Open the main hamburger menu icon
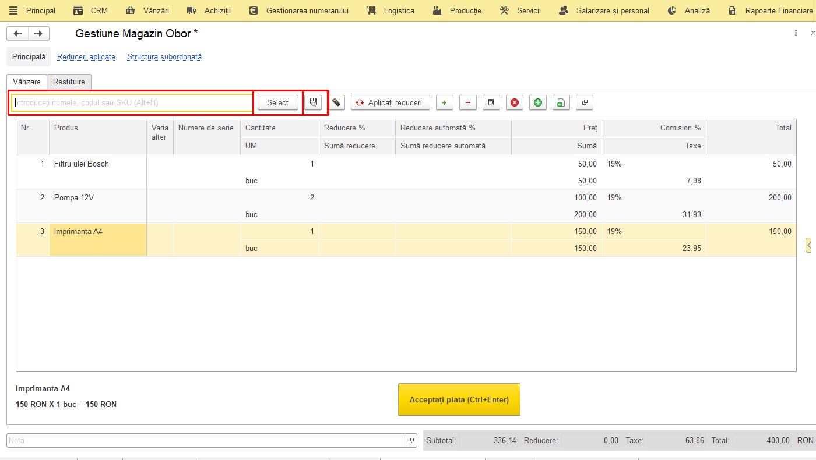This screenshot has width=816, height=460. coord(13,10)
